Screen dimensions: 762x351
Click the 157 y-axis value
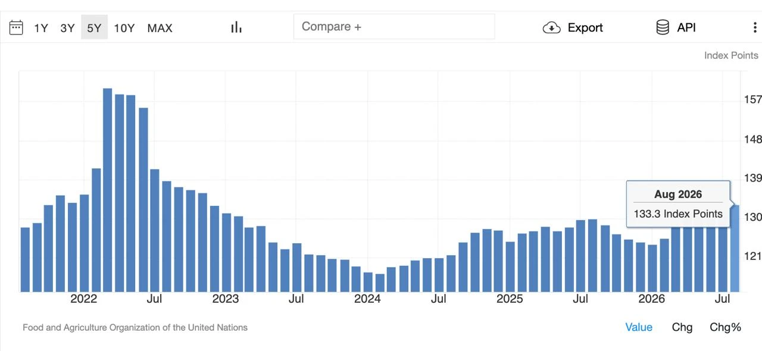[753, 99]
